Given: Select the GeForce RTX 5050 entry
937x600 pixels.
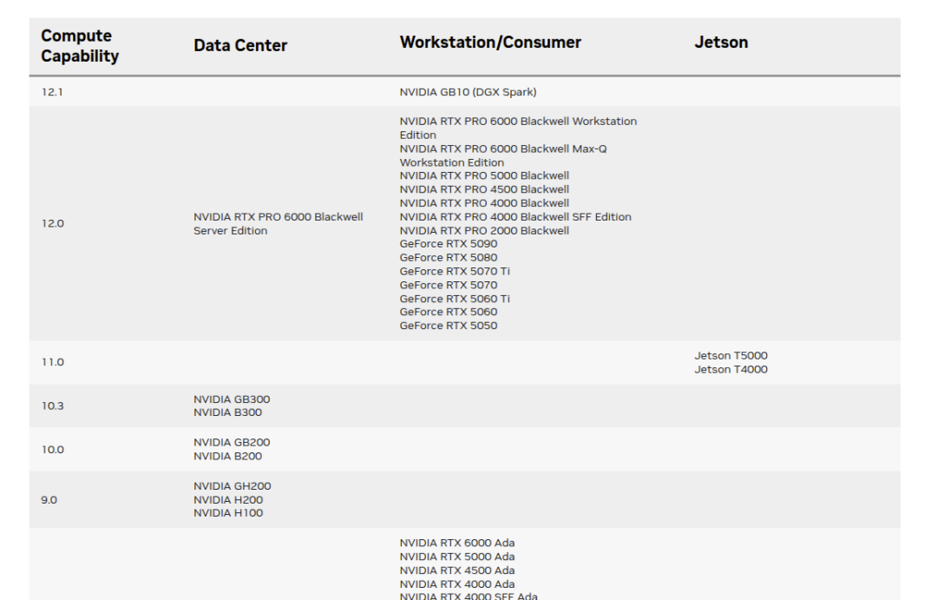Looking at the screenshot, I should point(449,326).
